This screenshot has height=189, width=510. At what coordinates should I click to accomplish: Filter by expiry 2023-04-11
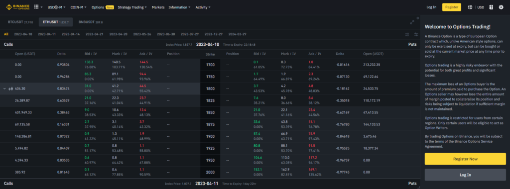(x=47, y=34)
